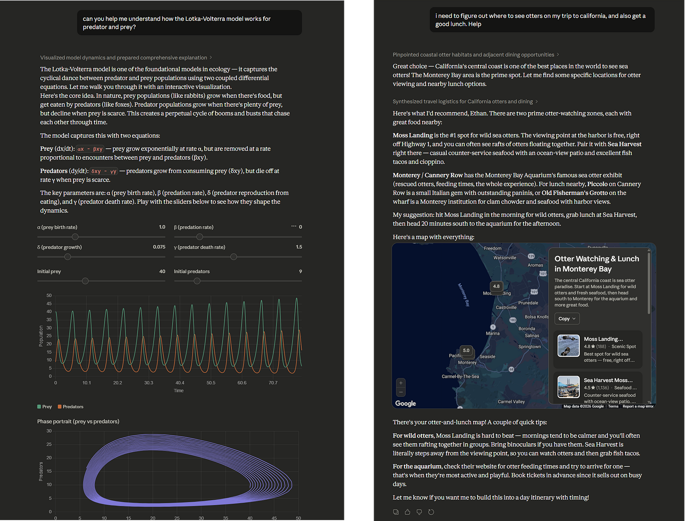The width and height of the screenshot is (687, 521).
Task: Click the Initial prey value '40'
Action: [162, 272]
